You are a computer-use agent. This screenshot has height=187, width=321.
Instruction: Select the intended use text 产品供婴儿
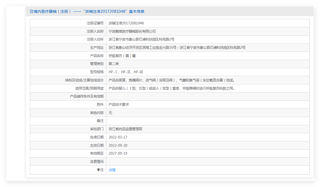(x=172, y=88)
